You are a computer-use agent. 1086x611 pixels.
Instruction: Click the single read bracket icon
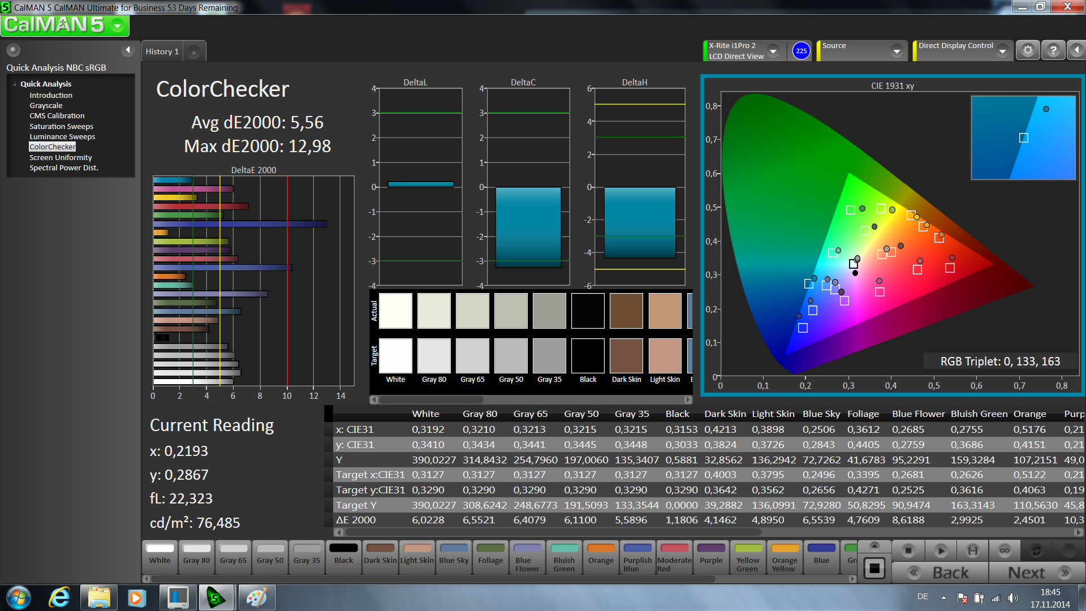pyautogui.click(x=972, y=550)
